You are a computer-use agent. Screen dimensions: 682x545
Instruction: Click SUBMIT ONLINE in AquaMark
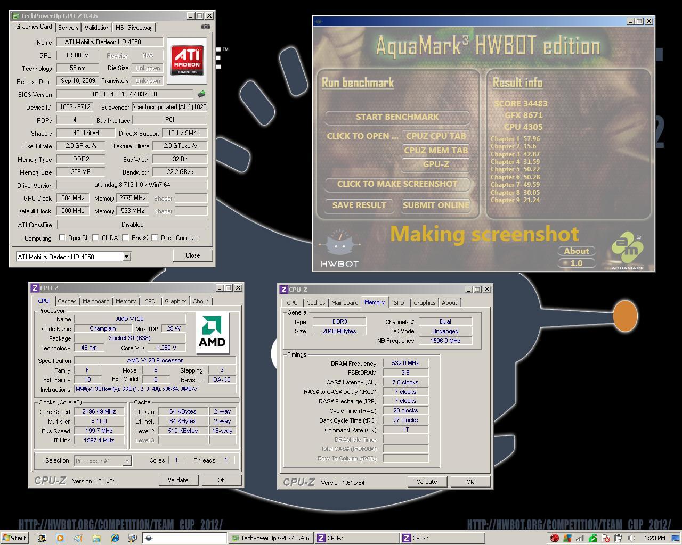point(436,205)
